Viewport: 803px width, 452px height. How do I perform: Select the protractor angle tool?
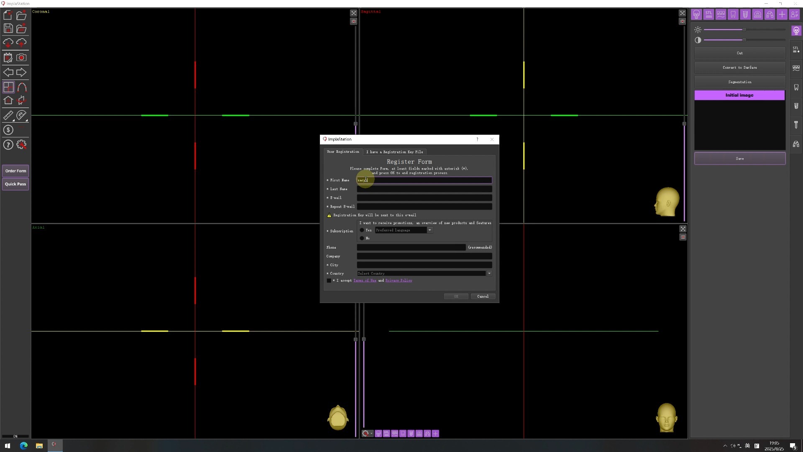(21, 115)
